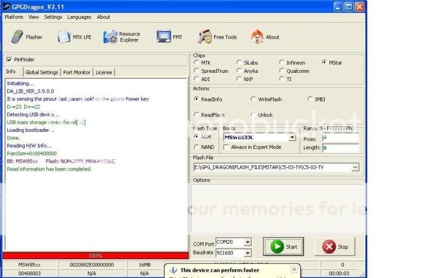Image resolution: width=441 pixels, height=278 pixels.
Task: Click status cell 'MSW85xx'
Action: [x=30, y=265]
